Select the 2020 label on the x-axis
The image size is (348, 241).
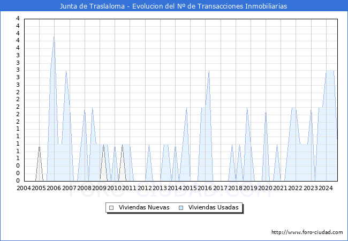click(265, 188)
